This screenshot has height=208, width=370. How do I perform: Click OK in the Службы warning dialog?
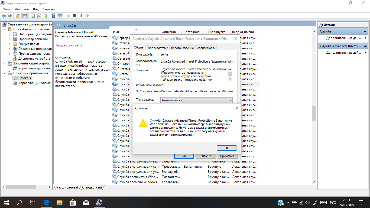(x=227, y=148)
